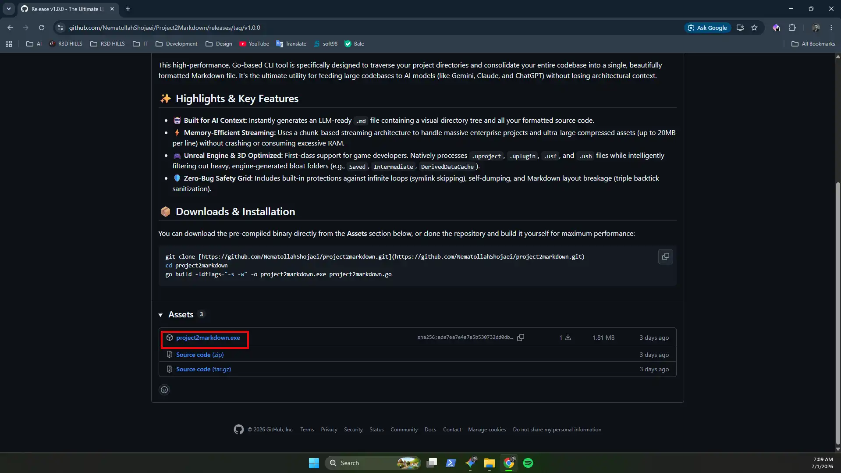This screenshot has height=473, width=841.
Task: Click the page vertical scrollbar
Action: (838, 313)
